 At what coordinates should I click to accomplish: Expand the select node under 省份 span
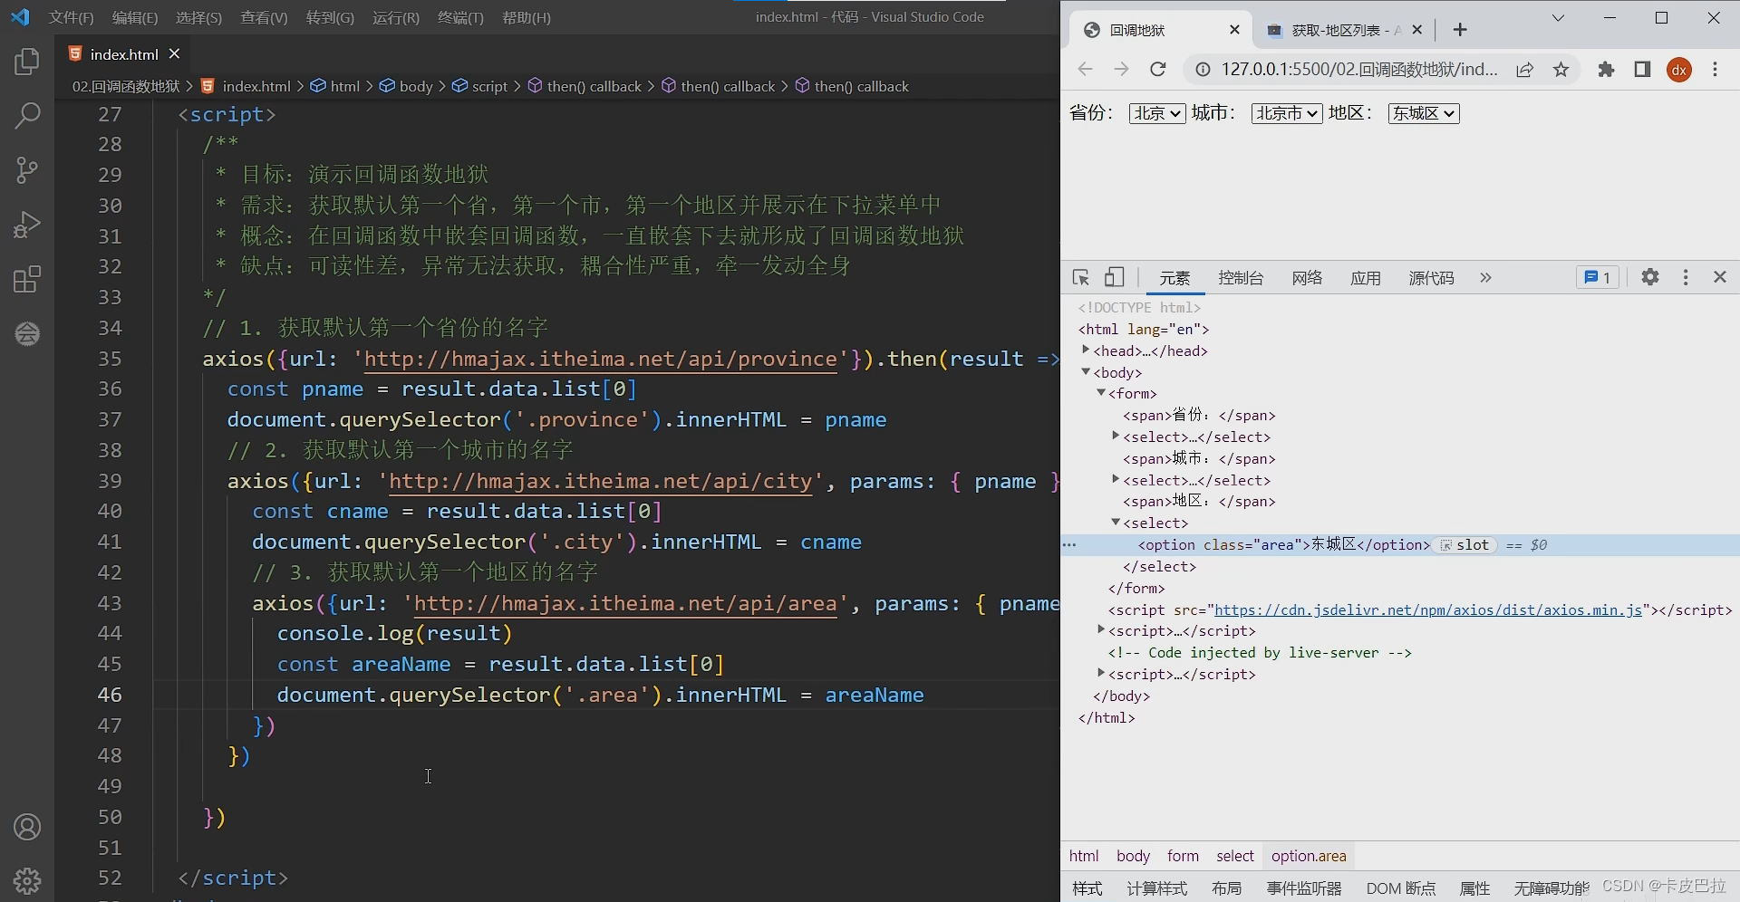[1116, 436]
